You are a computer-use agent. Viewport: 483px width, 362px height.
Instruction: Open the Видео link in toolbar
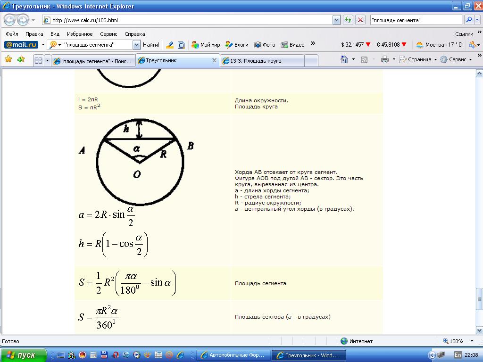pos(292,45)
